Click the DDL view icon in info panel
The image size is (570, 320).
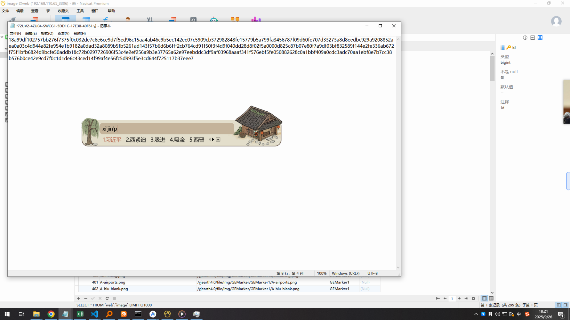point(532,38)
